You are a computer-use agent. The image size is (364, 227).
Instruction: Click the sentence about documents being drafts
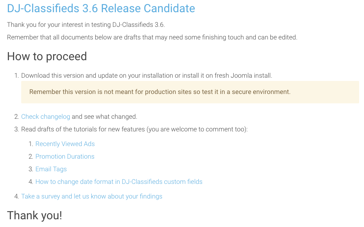[152, 37]
